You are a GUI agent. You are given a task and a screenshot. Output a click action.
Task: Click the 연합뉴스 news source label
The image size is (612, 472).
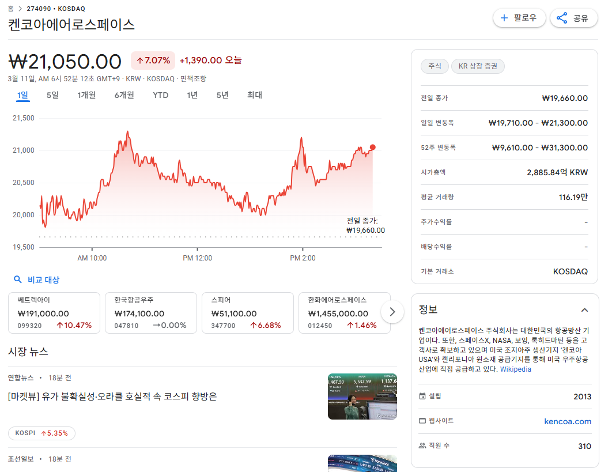tap(21, 378)
